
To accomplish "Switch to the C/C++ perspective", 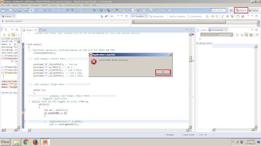I will [x=241, y=10].
